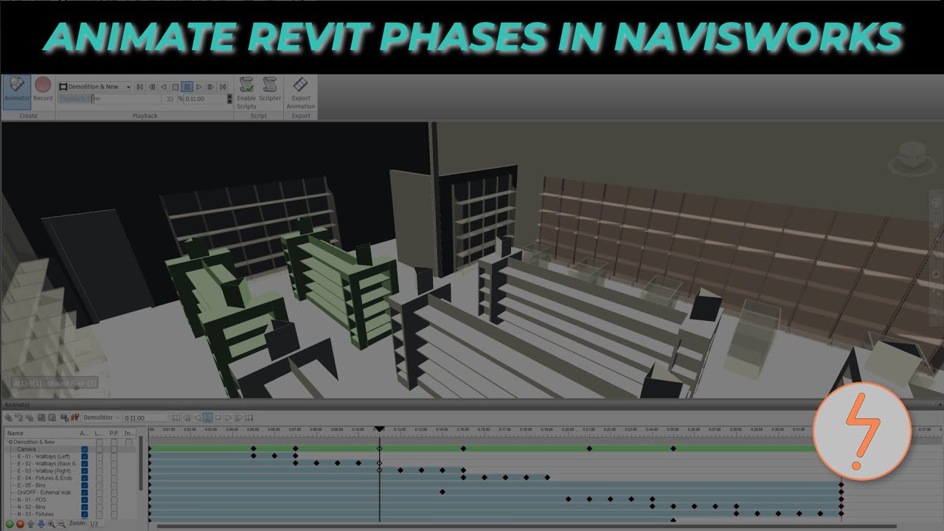Select Change transparency tool in Animator toolbar
This screenshot has height=531, width=944.
tap(52, 417)
